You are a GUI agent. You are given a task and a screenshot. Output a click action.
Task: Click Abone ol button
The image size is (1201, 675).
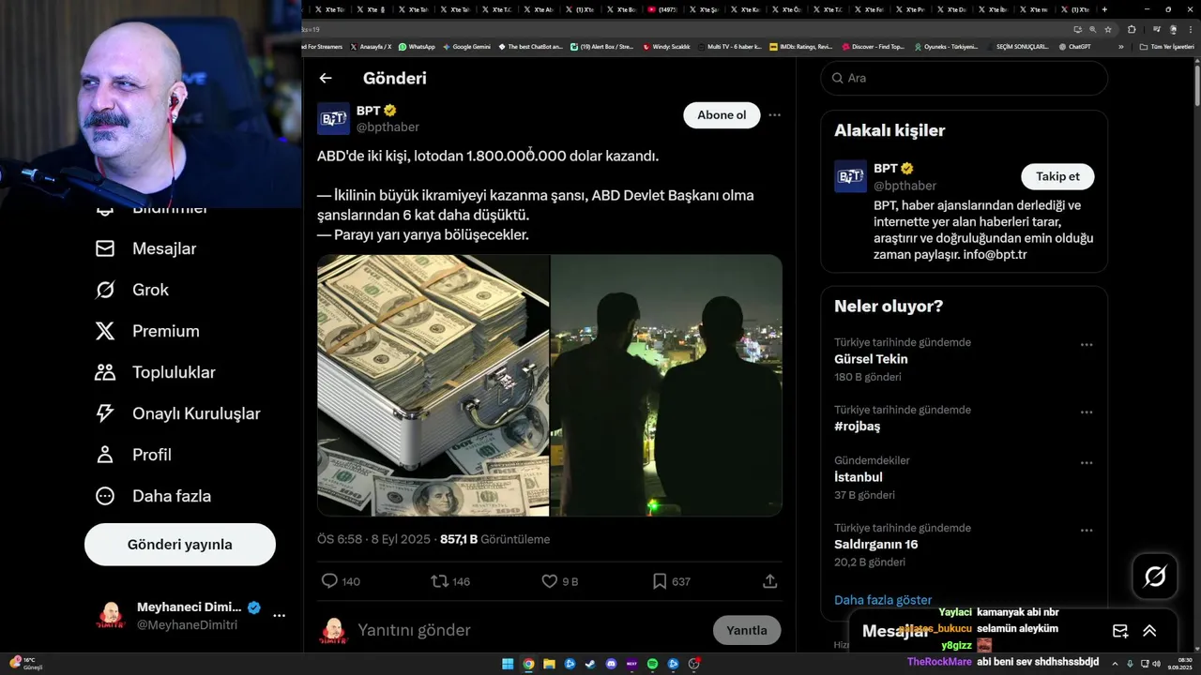coord(722,115)
